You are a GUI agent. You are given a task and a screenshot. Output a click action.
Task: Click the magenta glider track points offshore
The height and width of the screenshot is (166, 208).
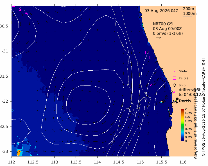[152, 84]
